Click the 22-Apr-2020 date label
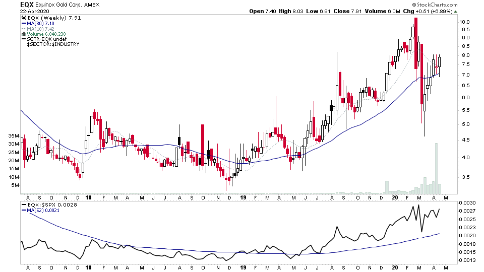 [x=35, y=12]
